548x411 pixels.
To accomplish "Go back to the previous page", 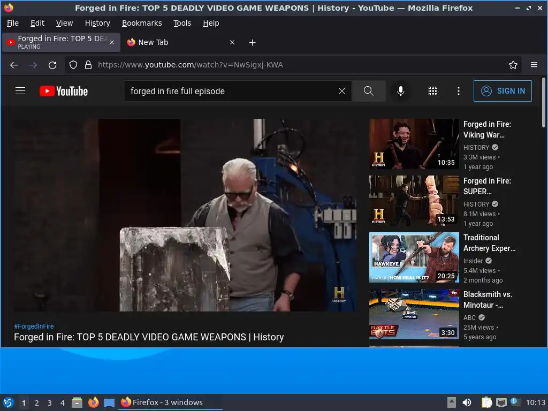I will 14,65.
